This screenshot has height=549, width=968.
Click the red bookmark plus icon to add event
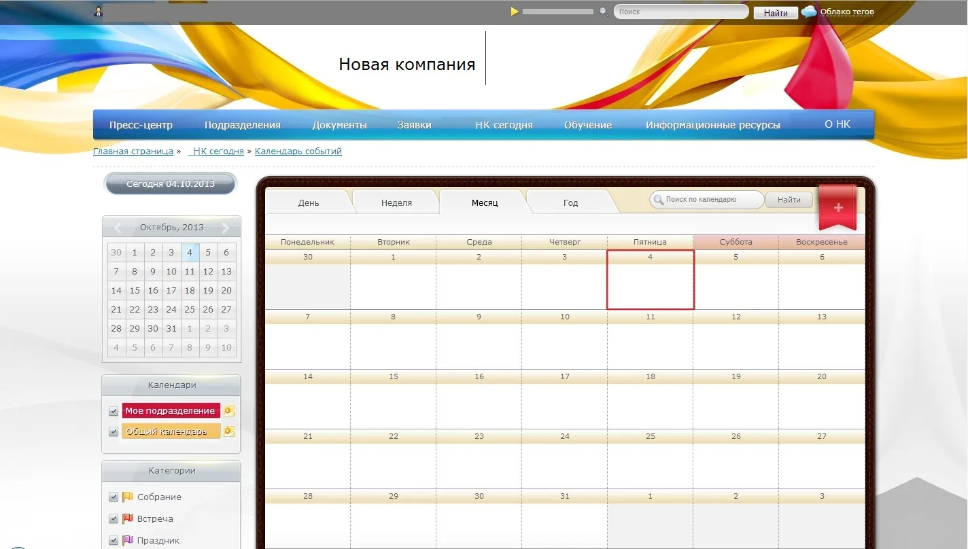[x=837, y=208]
